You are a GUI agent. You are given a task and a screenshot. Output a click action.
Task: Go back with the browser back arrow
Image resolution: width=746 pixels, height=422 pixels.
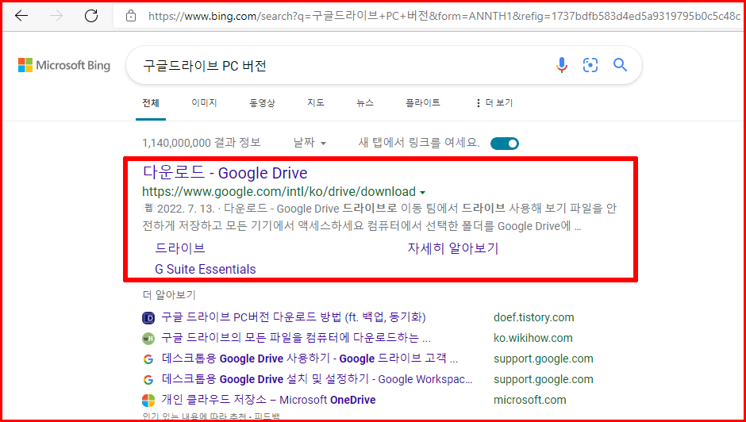pos(21,16)
